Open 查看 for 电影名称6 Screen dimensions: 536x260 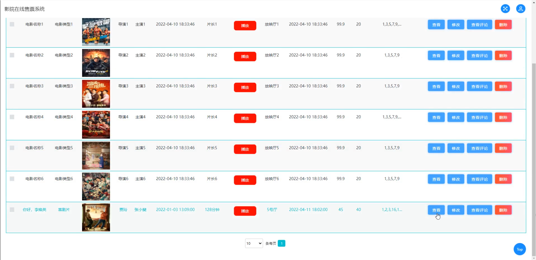point(436,179)
